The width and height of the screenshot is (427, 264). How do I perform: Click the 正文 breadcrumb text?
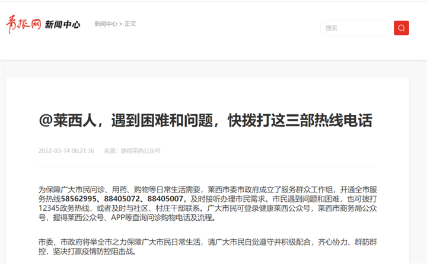point(130,24)
